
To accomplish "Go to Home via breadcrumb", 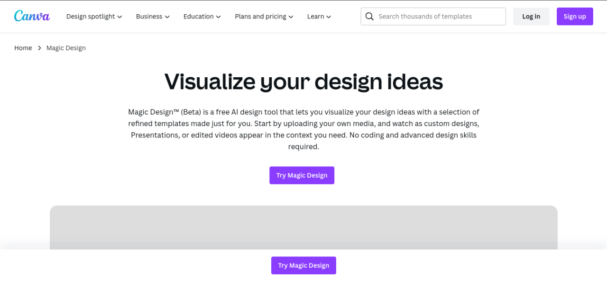I will point(23,48).
